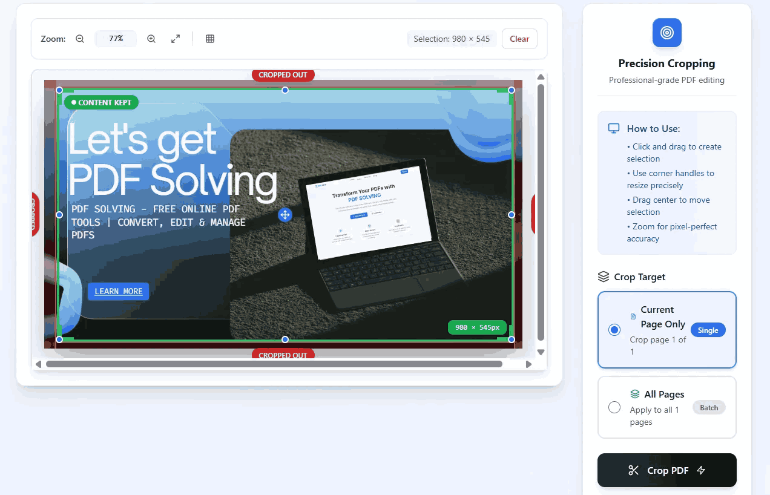770x495 pixels.
Task: Click the move selection handle in center
Action: click(x=285, y=215)
